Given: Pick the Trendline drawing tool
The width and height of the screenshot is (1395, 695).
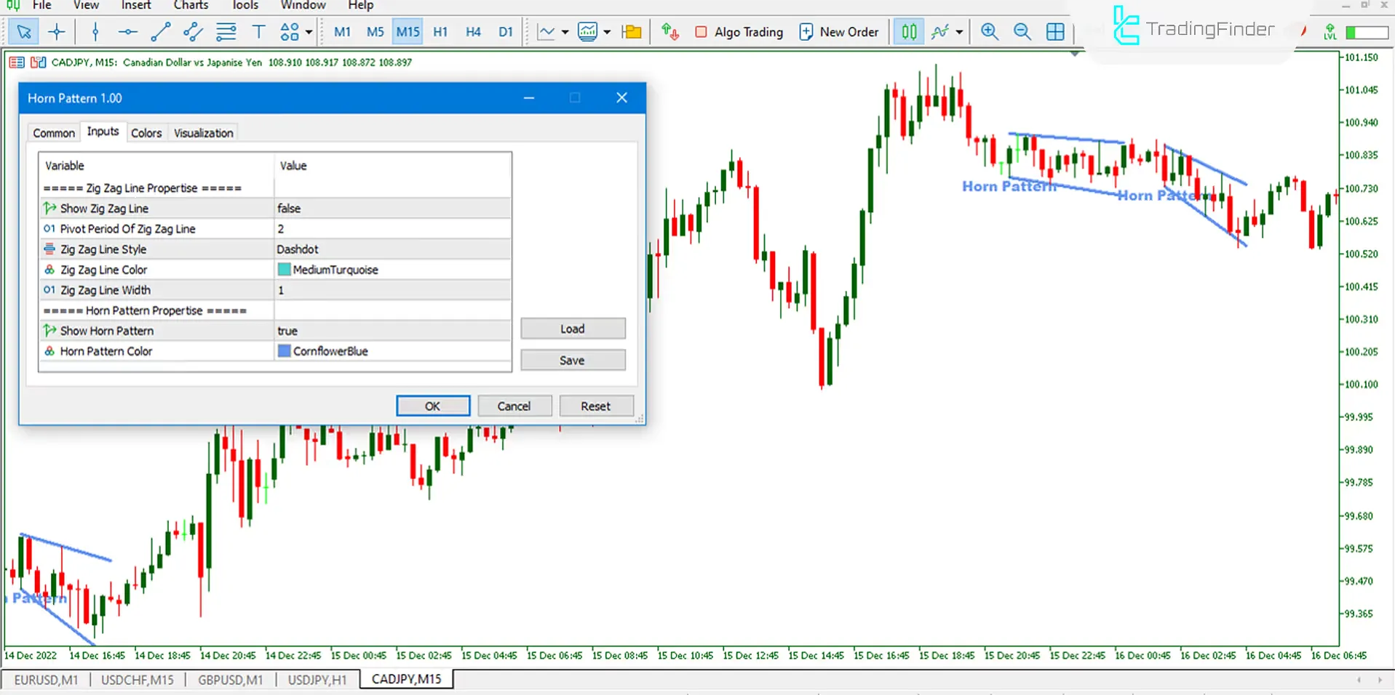Looking at the screenshot, I should point(160,31).
